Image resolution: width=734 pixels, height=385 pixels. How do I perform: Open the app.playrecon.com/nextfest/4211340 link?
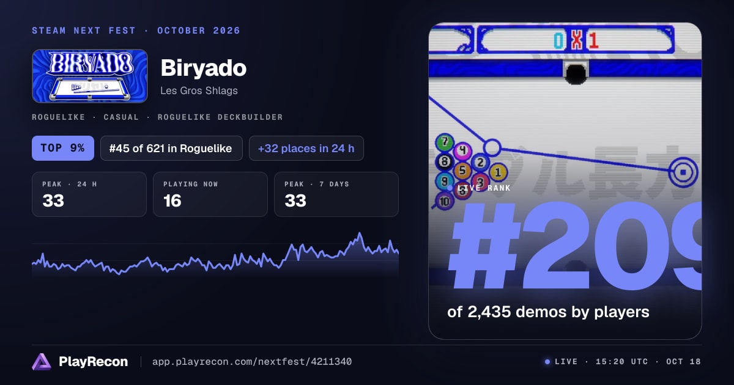252,362
